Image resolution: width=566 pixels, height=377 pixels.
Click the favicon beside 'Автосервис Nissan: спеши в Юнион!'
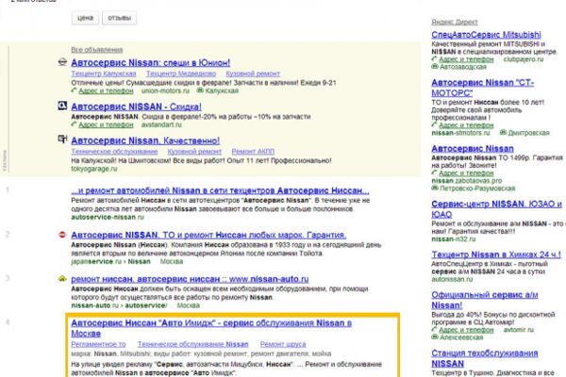point(62,62)
